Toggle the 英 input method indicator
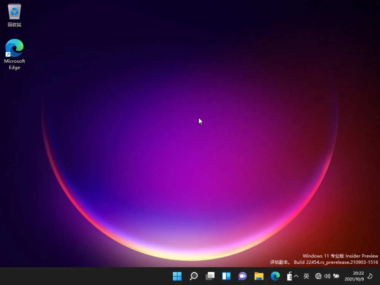380x285 pixels. point(306,276)
